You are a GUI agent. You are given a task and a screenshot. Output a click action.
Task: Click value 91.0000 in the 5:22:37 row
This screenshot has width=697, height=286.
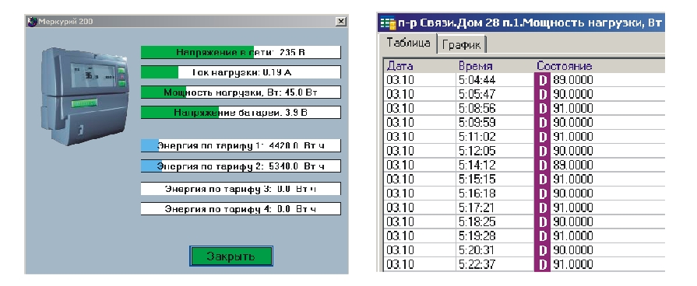coord(573,264)
